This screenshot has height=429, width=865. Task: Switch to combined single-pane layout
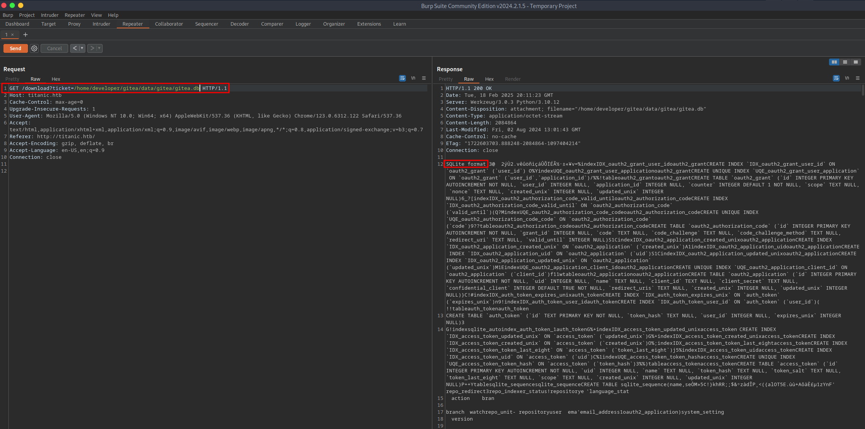[855, 62]
